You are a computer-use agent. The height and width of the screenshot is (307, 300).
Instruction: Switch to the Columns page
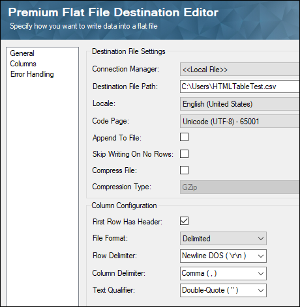tap(23, 64)
